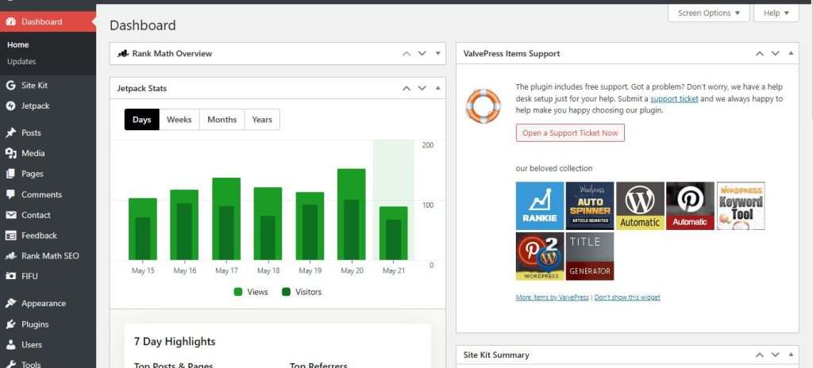This screenshot has height=368, width=813.
Task: Switch to Weeks stats tab
Action: coord(179,120)
